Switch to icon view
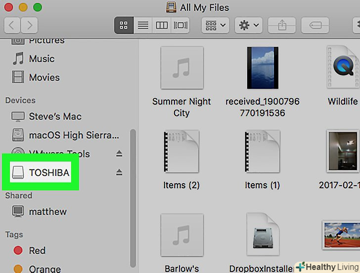The image size is (360, 273). [x=124, y=25]
